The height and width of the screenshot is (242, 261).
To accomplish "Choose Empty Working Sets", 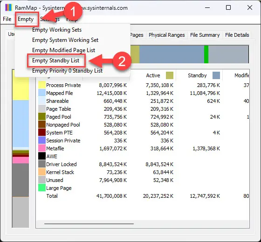I will pos(57,30).
